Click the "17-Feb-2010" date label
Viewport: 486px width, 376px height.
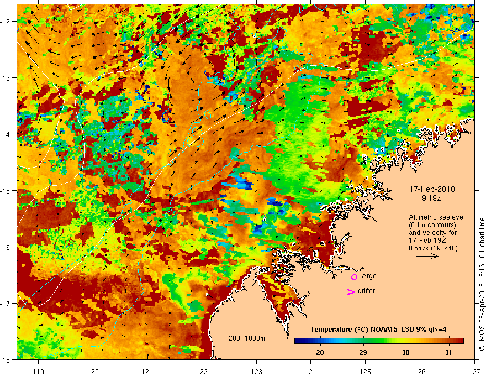(x=432, y=189)
